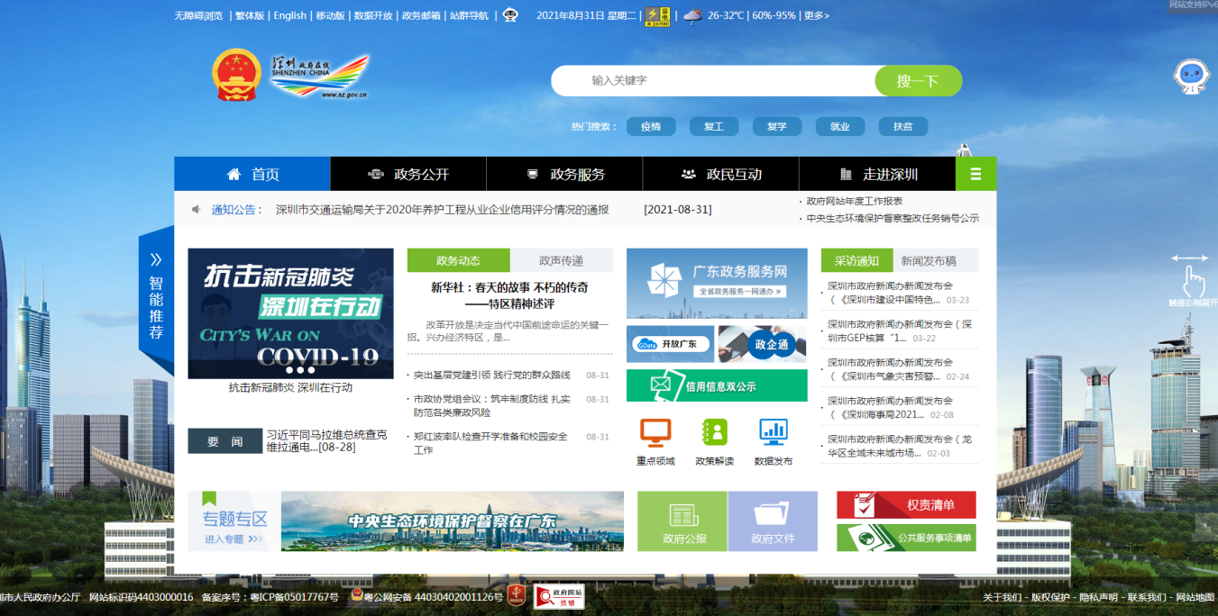Open the English version link
This screenshot has height=616, width=1218.
[289, 15]
